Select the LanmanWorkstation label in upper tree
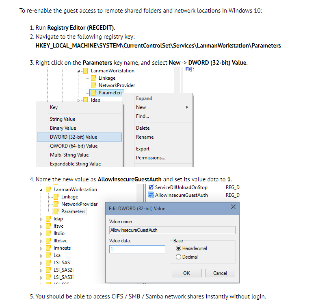Viewport: 318px width, 307px height. pyautogui.click(x=112, y=71)
